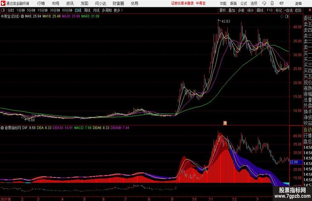
Task: Click the diamond icon above the chart
Action: (x=282, y=17)
